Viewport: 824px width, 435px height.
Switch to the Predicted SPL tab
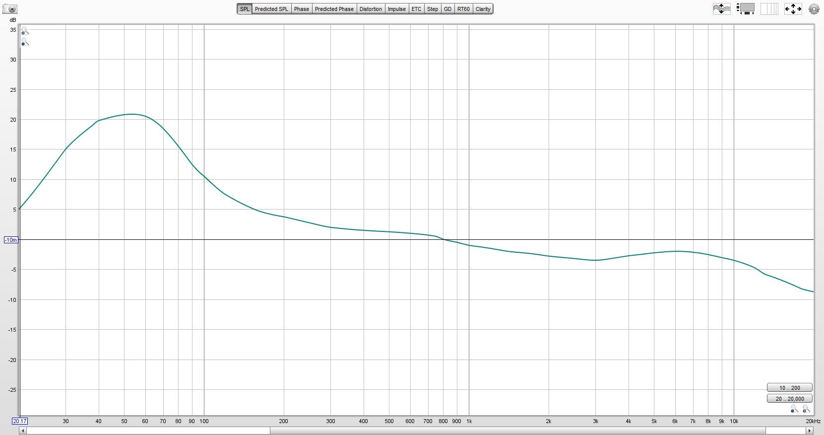271,9
